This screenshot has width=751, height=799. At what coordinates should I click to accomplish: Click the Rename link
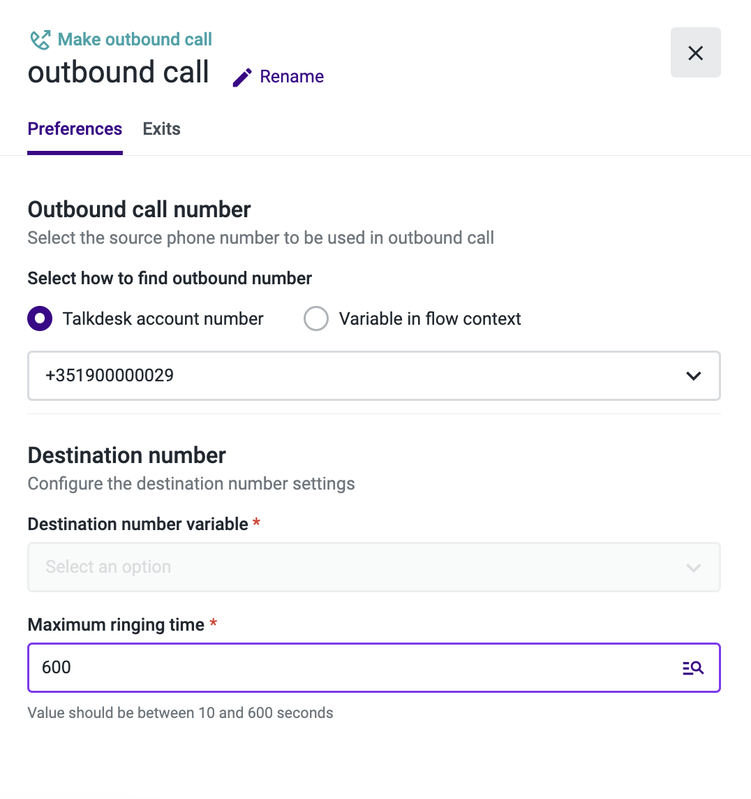(x=292, y=76)
